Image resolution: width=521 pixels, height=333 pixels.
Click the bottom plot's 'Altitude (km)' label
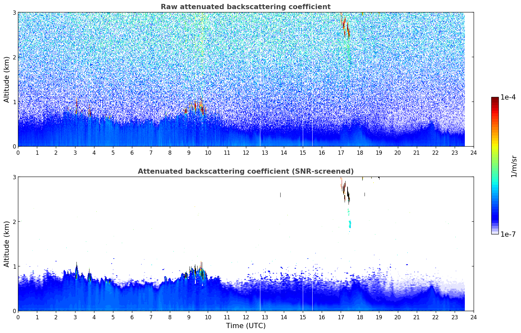pyautogui.click(x=7, y=244)
